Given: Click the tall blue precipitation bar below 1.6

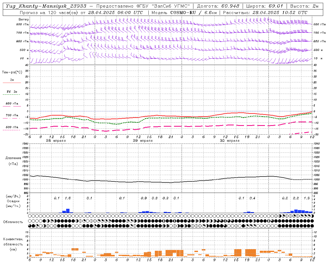Looking at the screenshot, I should click(x=68, y=211).
